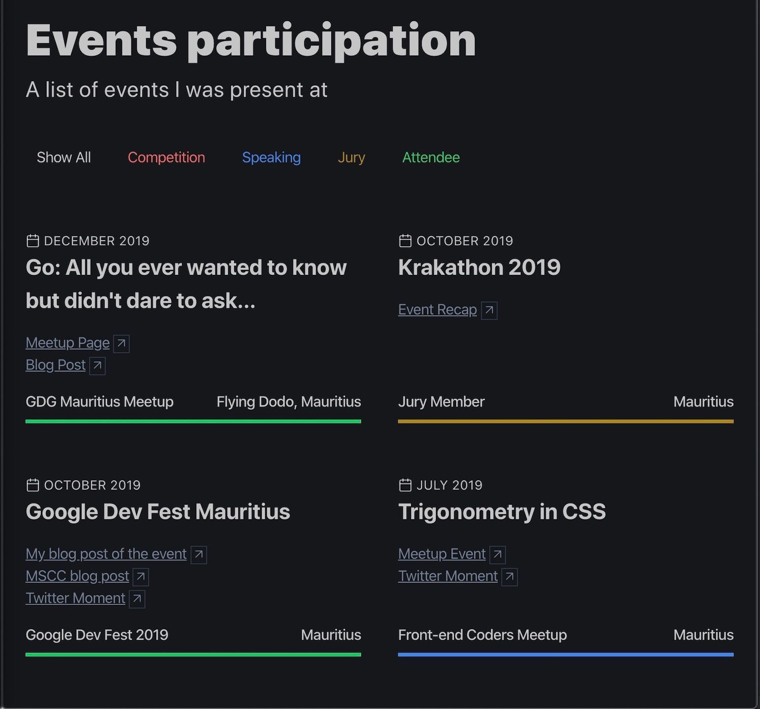
Task: Show only Jury events
Action: [x=351, y=157]
